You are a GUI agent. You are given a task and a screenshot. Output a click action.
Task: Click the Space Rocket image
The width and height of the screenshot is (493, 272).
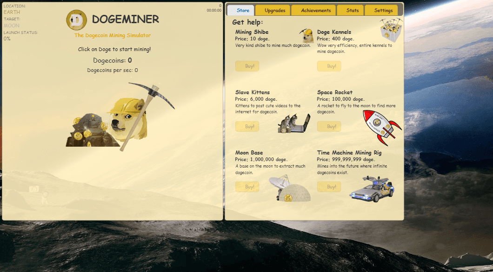[382, 127]
